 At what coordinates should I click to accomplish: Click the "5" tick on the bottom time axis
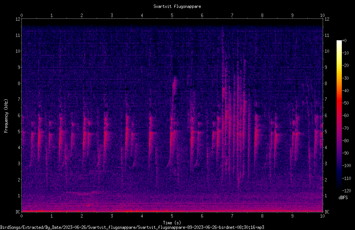[172, 216]
